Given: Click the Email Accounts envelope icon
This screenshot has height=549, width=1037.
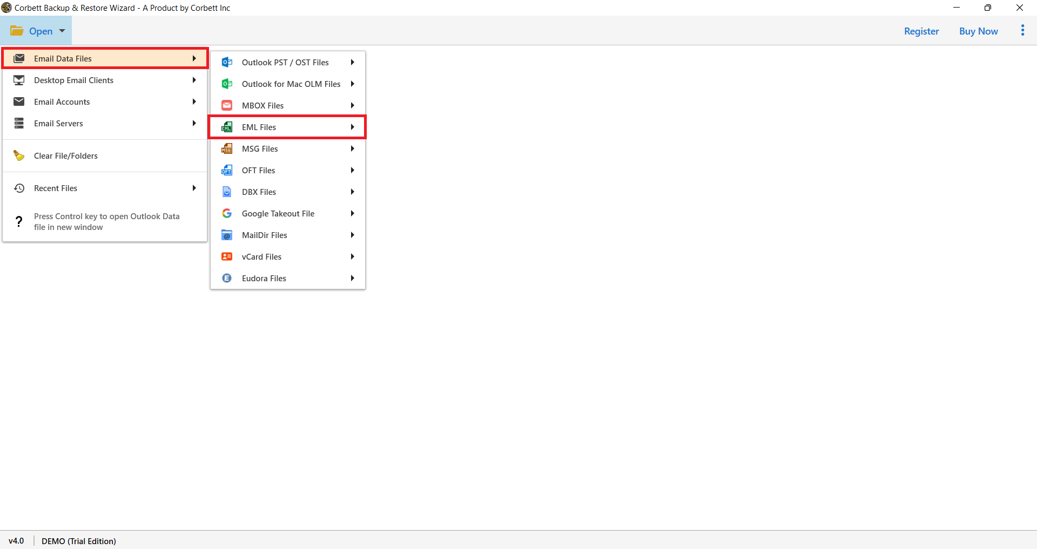Looking at the screenshot, I should point(19,101).
